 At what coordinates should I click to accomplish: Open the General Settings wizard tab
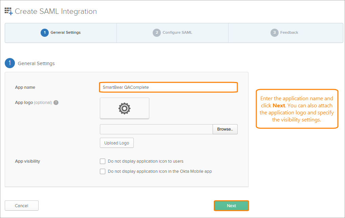tap(61, 33)
